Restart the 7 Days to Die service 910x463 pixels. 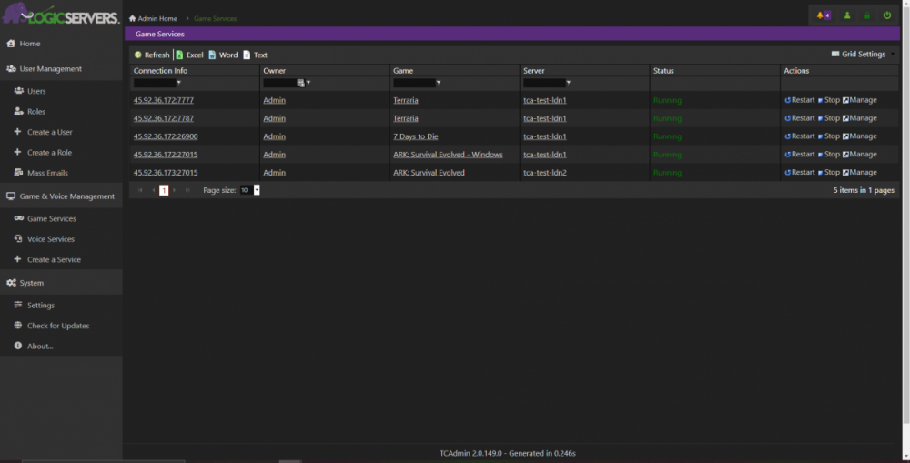click(x=799, y=136)
